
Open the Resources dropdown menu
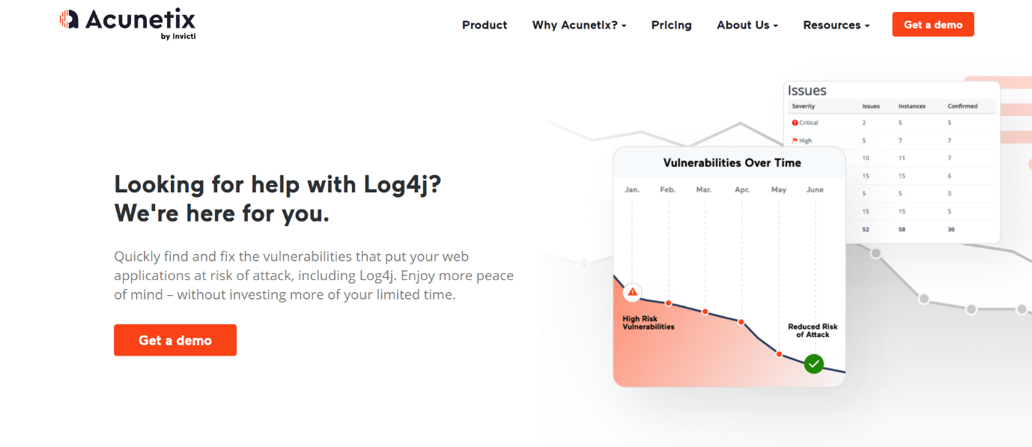836,25
